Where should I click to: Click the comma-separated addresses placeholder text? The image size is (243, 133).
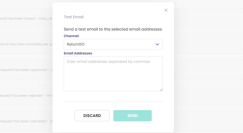[x=108, y=62]
